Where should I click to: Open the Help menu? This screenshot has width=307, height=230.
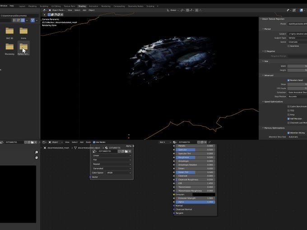12,6
